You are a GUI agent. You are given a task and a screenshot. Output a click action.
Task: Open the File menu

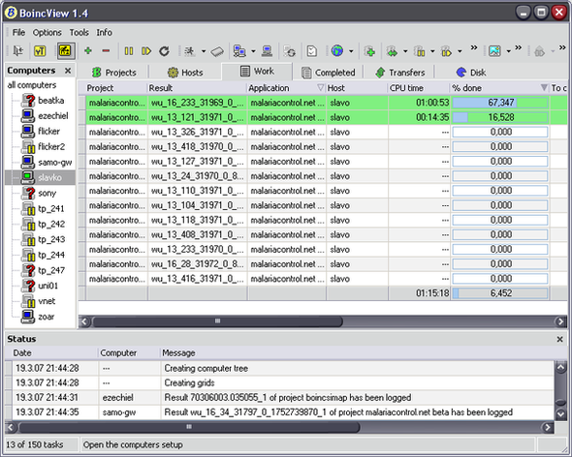(18, 32)
